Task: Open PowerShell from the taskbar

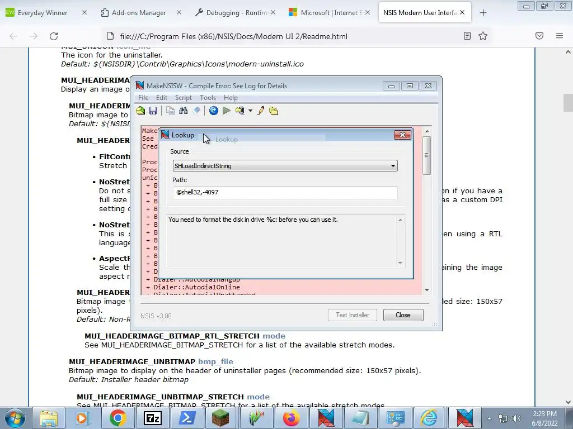Action: point(187,418)
